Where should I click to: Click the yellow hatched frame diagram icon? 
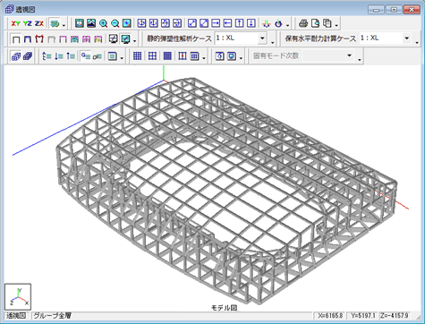[x=98, y=39]
